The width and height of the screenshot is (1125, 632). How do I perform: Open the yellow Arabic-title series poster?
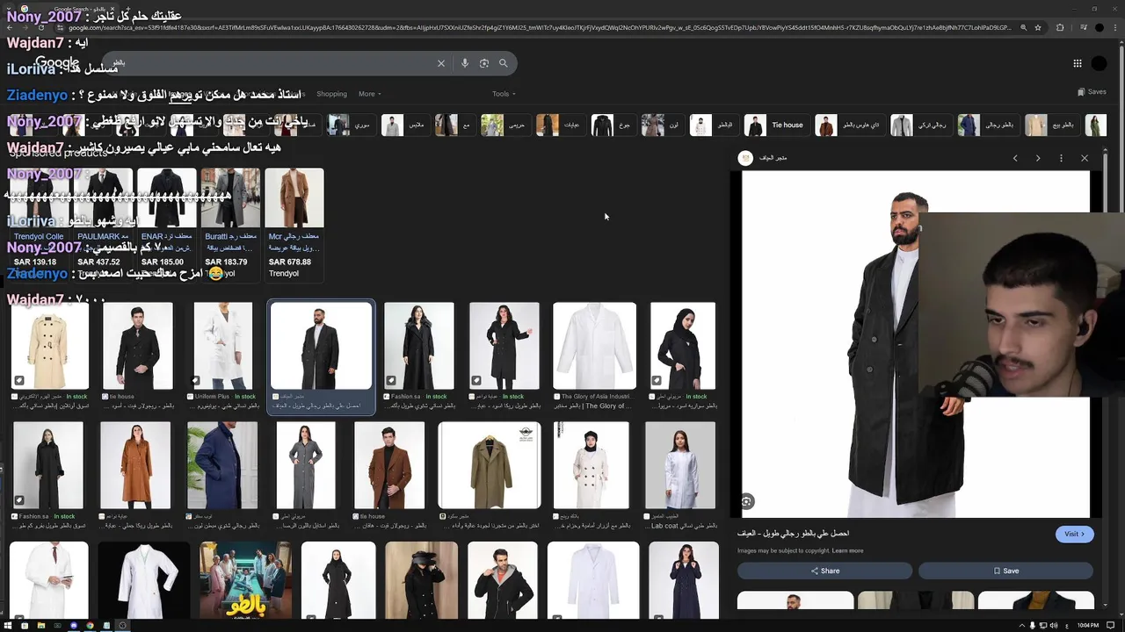(x=245, y=580)
